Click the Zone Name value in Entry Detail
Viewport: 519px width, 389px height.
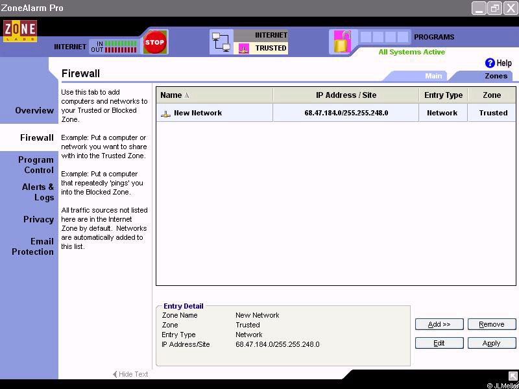pyautogui.click(x=257, y=315)
